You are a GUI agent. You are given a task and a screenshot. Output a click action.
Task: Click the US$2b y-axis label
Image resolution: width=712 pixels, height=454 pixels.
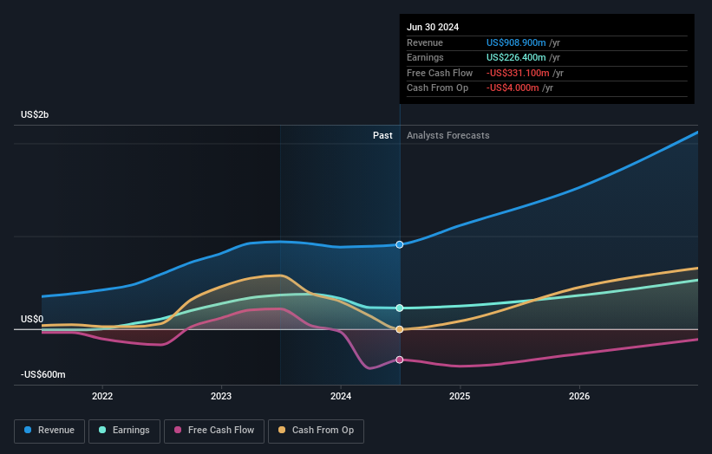pyautogui.click(x=35, y=114)
